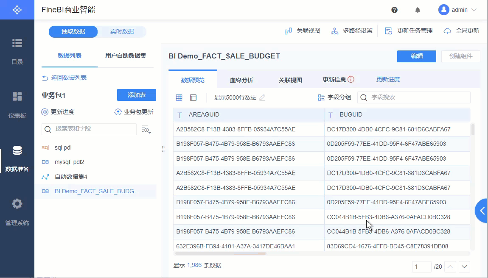
Task: Select the 用户自助数据集 tab
Action: pos(126,56)
